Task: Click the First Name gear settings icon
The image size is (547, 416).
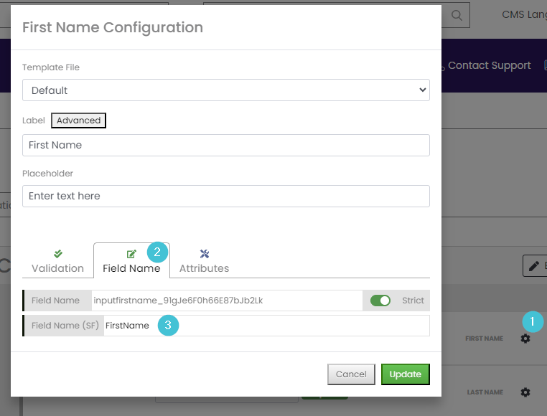Action: 525,339
